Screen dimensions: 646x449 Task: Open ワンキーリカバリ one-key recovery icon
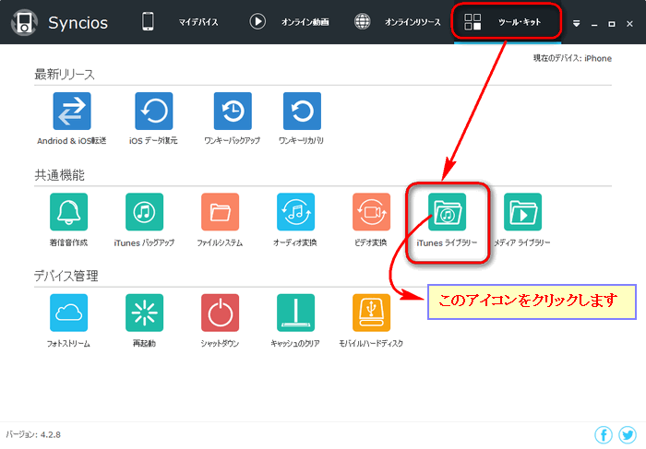(302, 111)
